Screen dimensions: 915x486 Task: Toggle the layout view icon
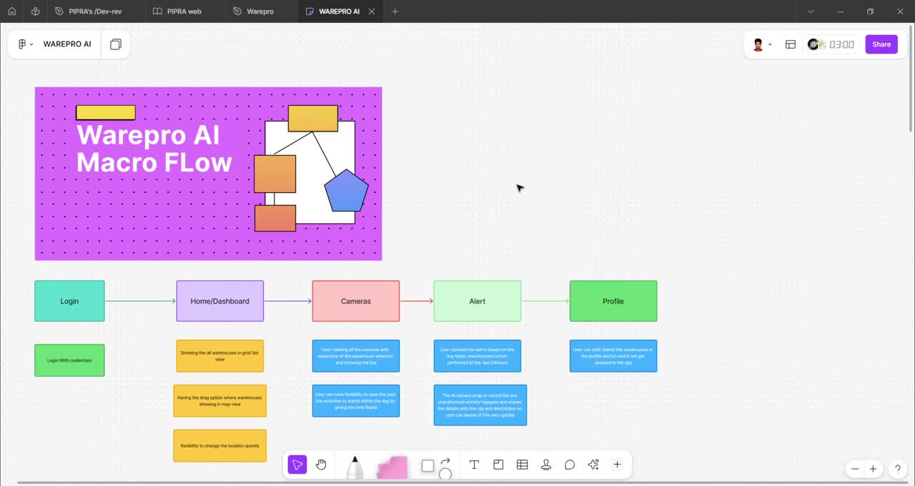(x=791, y=44)
